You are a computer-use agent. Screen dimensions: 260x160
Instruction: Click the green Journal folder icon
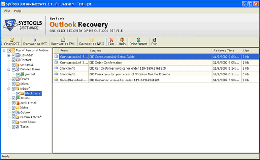click(17, 98)
